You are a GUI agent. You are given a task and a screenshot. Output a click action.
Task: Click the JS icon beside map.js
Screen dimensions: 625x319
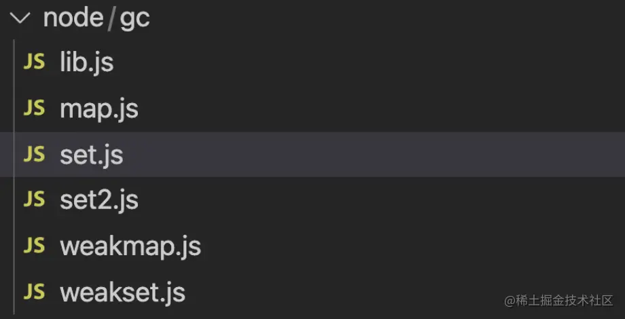(x=34, y=109)
